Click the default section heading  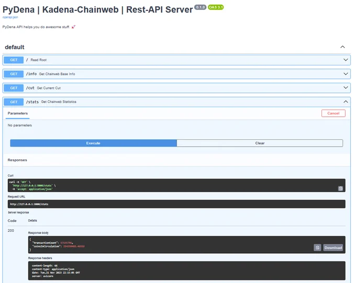tap(15, 47)
